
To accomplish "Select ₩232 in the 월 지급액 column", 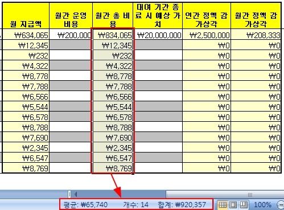I will [x=26, y=55].
